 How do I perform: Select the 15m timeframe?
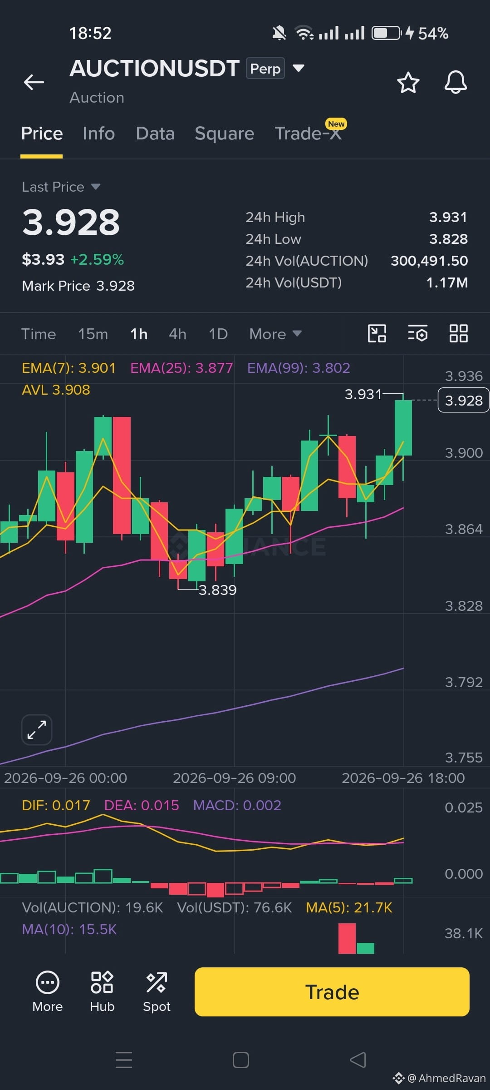[x=93, y=334]
